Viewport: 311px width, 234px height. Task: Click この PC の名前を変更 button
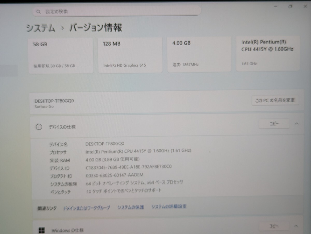pyautogui.click(x=275, y=100)
